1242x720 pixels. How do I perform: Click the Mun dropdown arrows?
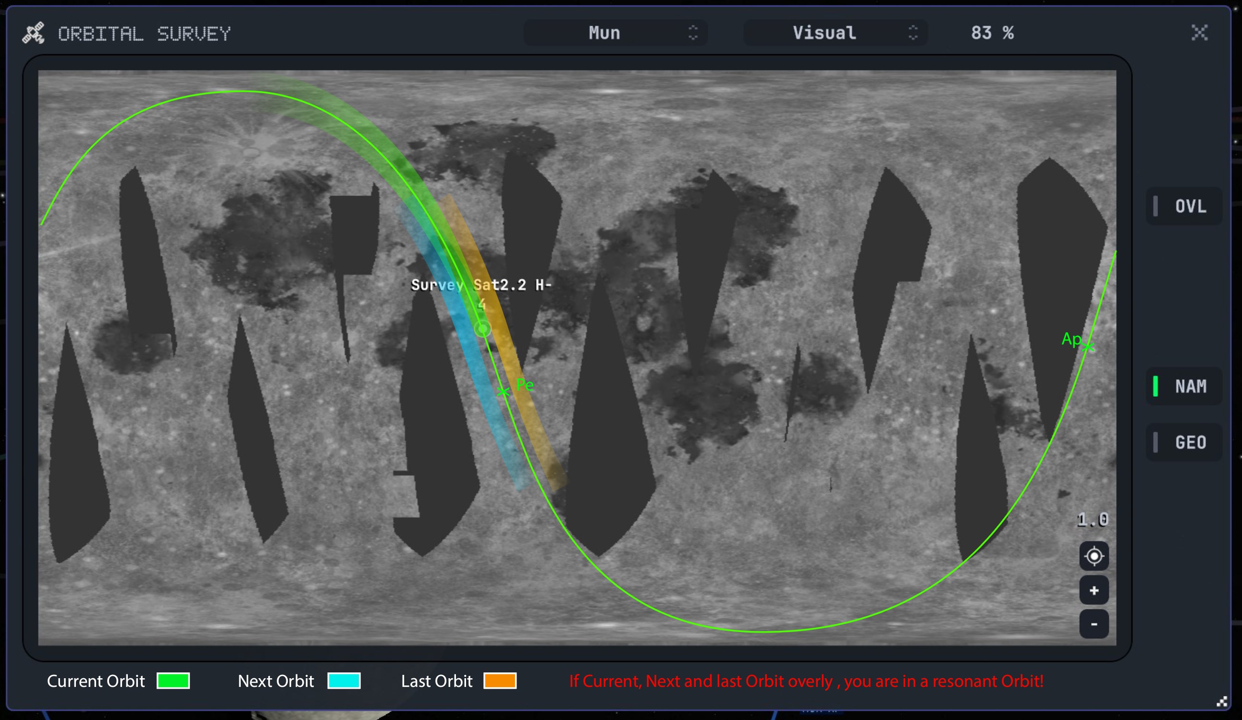tap(693, 33)
